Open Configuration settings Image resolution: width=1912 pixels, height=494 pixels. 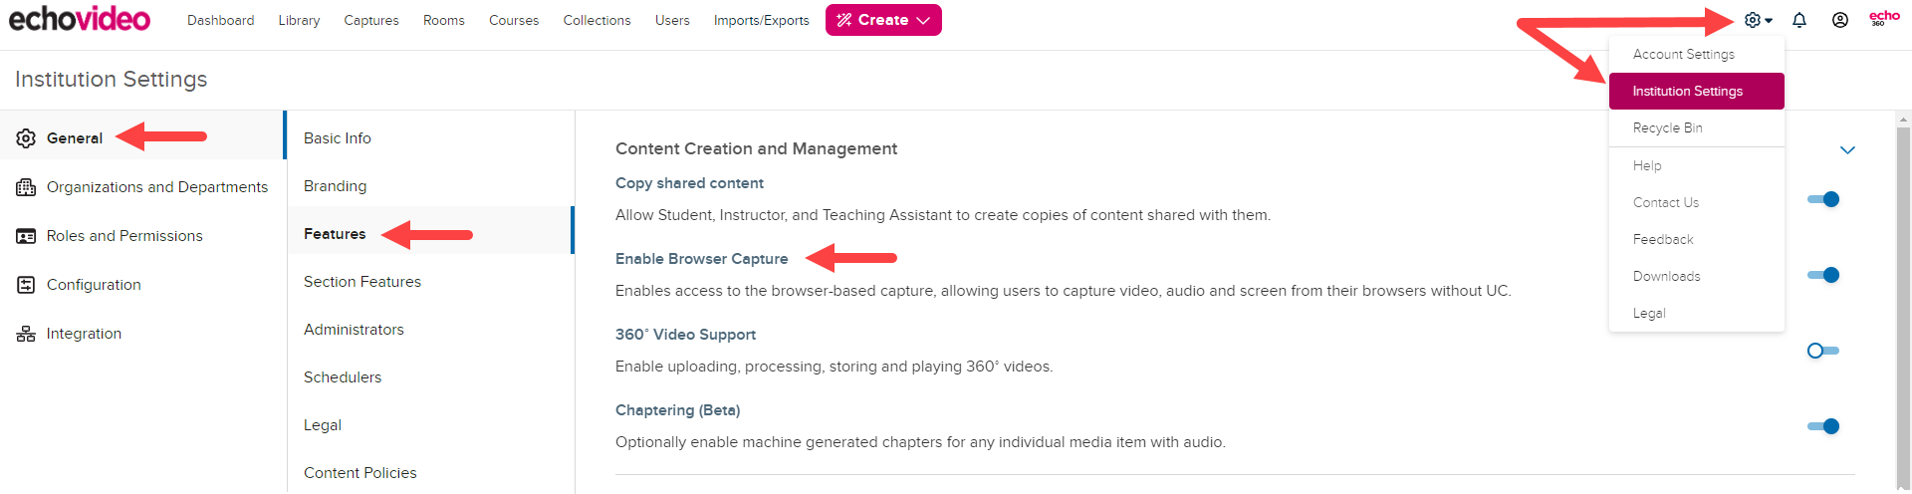point(142,284)
